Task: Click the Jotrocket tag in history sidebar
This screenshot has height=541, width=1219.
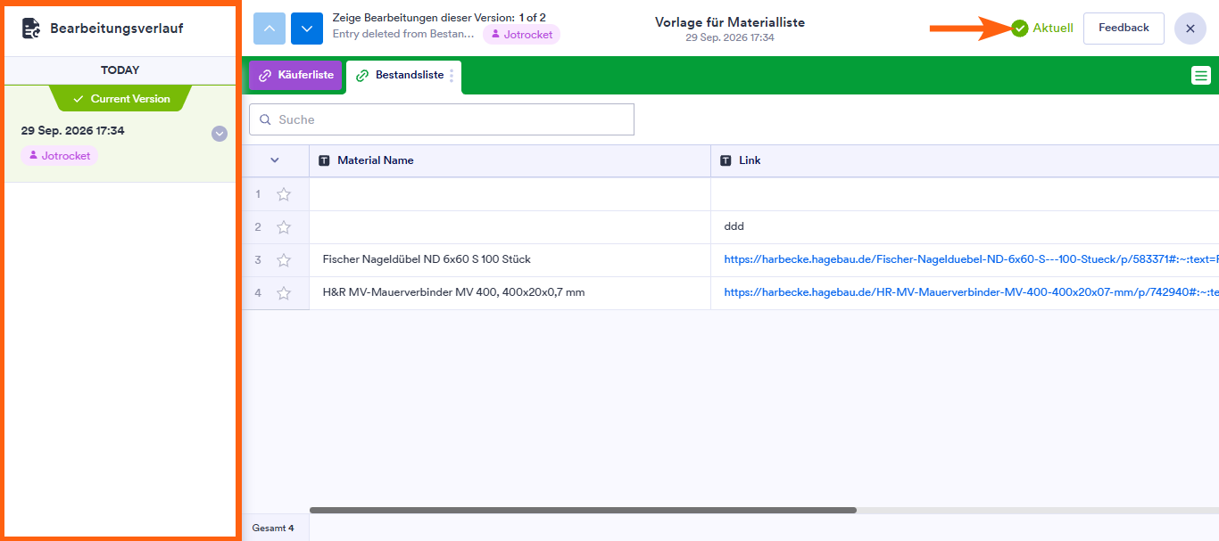Action: tap(59, 155)
